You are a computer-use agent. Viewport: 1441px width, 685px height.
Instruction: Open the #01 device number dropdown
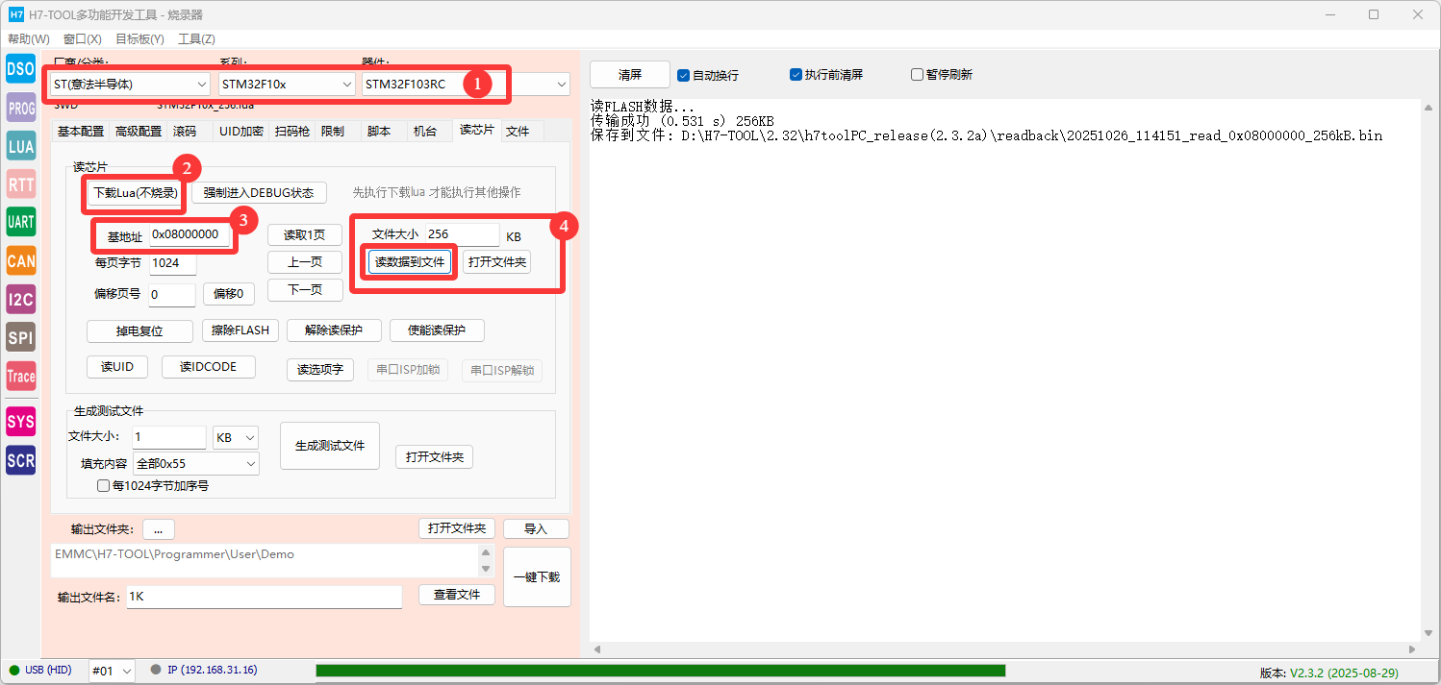[x=112, y=671]
